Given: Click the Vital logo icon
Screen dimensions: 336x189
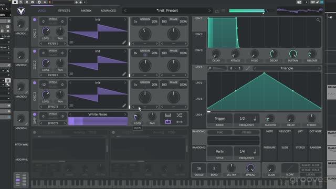Looking at the screenshot, I should [21, 10].
